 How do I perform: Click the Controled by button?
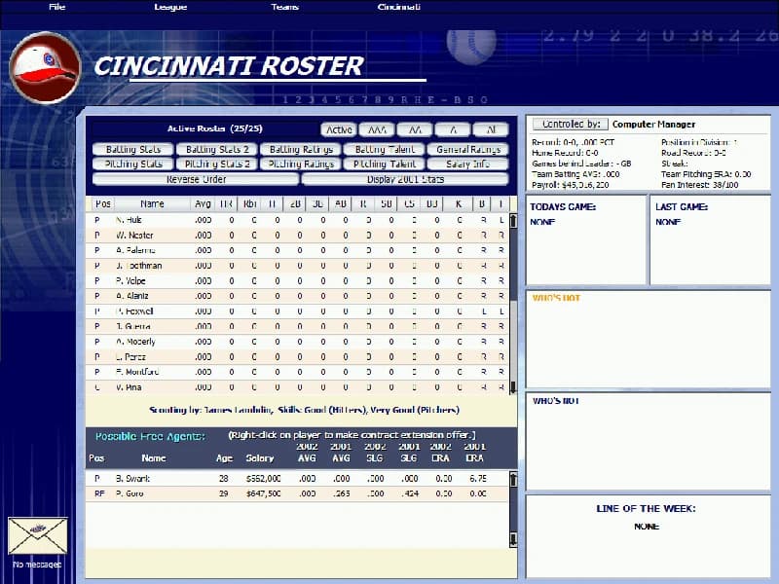coord(574,124)
